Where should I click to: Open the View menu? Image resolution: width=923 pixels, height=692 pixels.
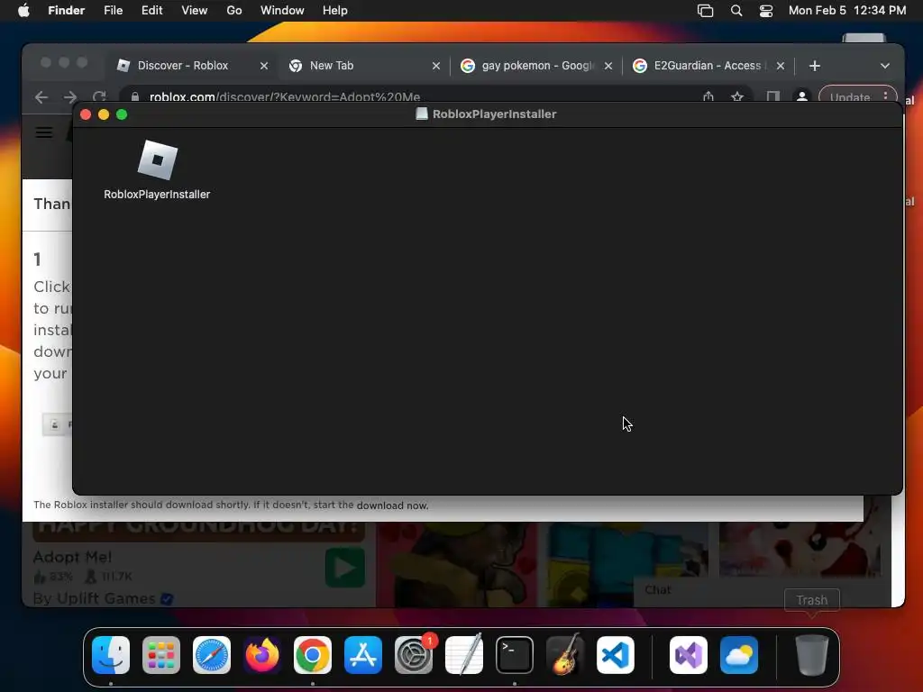click(195, 11)
